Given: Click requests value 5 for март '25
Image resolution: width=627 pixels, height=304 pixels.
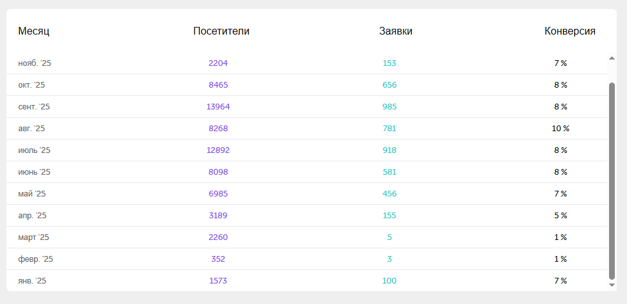Looking at the screenshot, I should [x=390, y=237].
